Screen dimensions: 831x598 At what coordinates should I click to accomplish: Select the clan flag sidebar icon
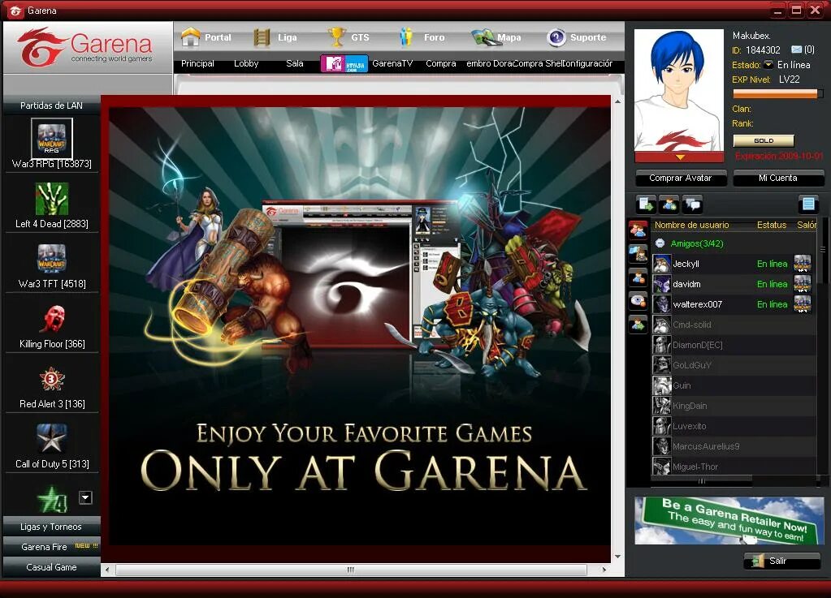point(638,253)
